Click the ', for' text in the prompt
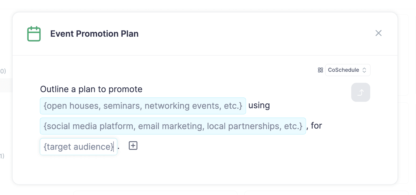416x195 pixels. (314, 126)
